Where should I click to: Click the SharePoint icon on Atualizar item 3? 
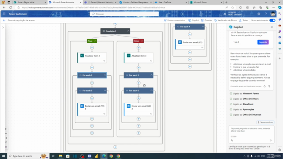tap(129, 56)
